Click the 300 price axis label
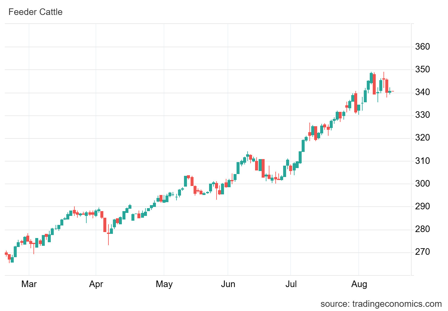 point(422,184)
